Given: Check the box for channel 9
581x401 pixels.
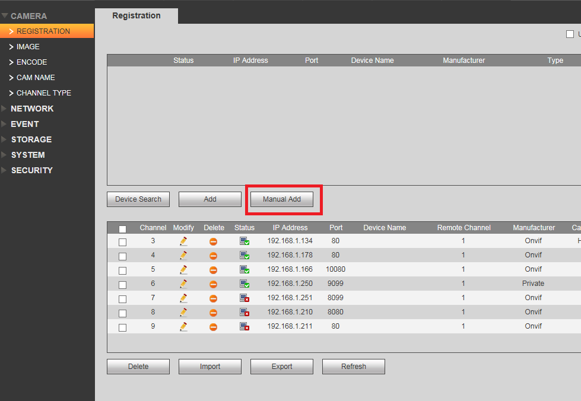Looking at the screenshot, I should point(123,327).
